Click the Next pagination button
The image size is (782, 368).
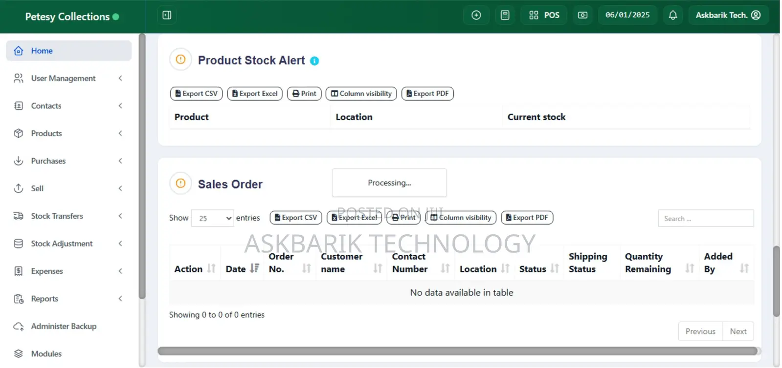pyautogui.click(x=738, y=331)
